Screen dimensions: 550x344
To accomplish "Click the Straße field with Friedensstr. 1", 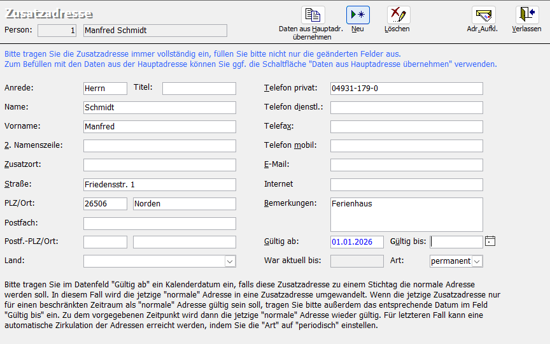I will click(159, 185).
